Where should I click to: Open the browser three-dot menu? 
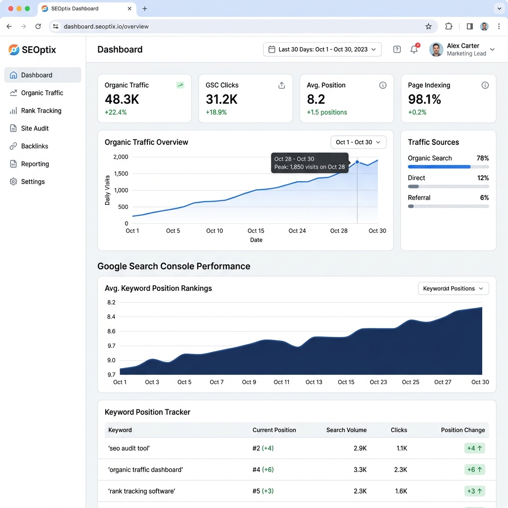coord(499,26)
